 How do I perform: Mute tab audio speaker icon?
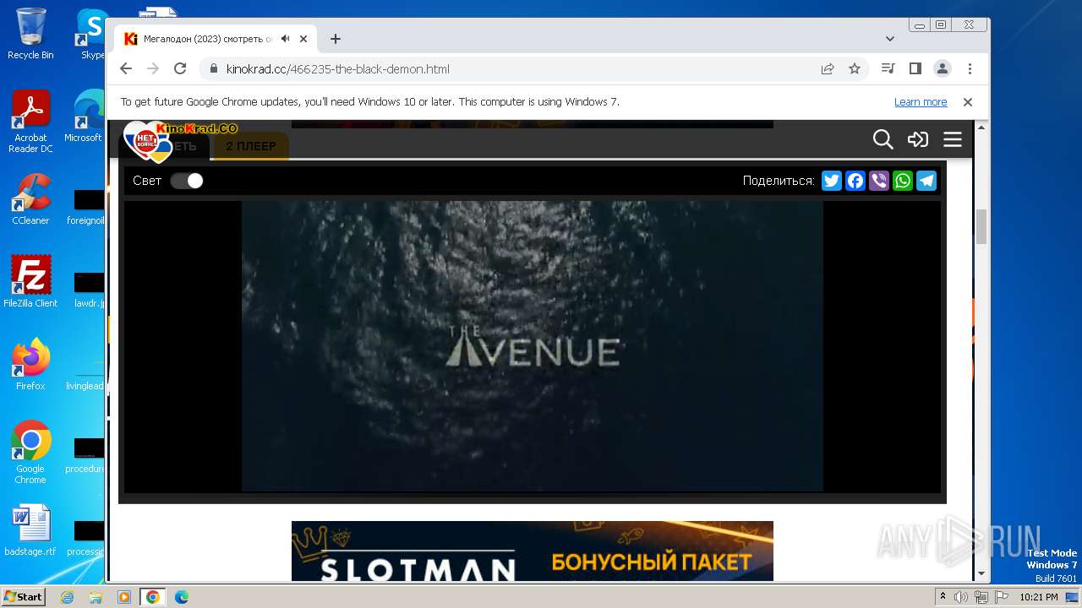[286, 39]
